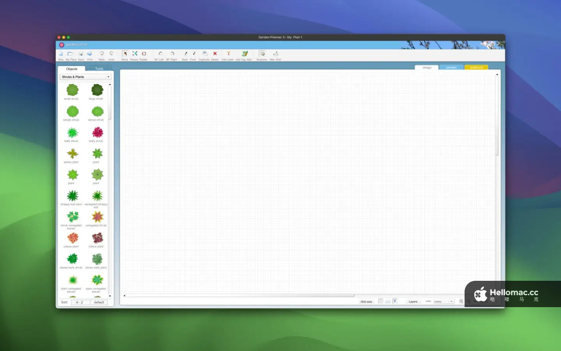The image size is (561, 351).
Task: Sort objects by default order
Action: [99, 302]
